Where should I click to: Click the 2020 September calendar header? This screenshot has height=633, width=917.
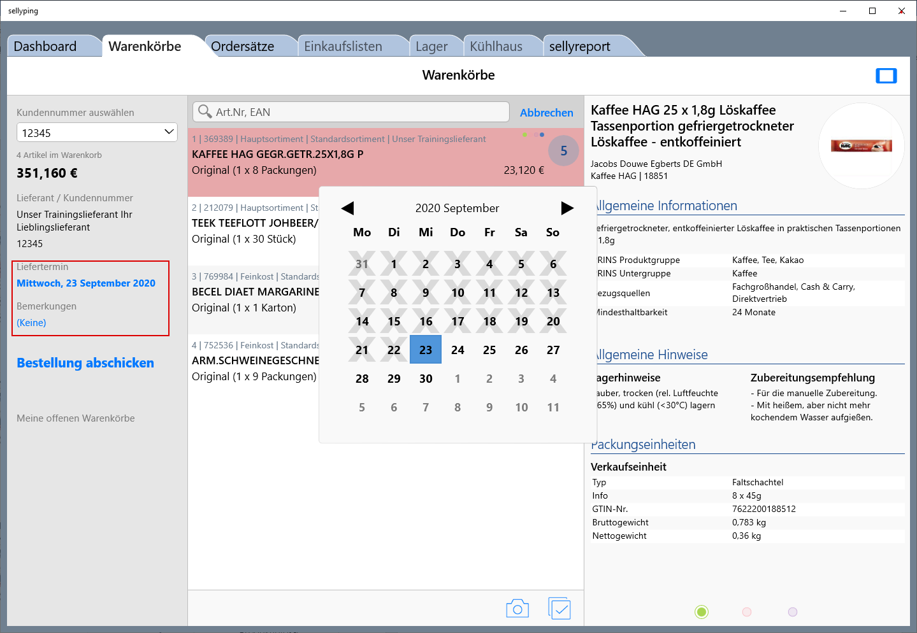(x=458, y=208)
